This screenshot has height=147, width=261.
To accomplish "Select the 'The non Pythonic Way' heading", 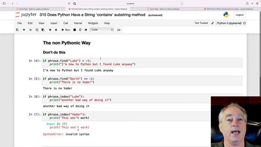I will tap(67, 43).
